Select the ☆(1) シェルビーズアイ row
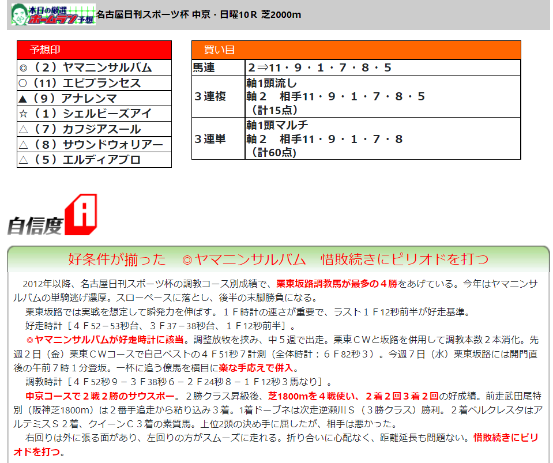553x463 pixels. 94,114
